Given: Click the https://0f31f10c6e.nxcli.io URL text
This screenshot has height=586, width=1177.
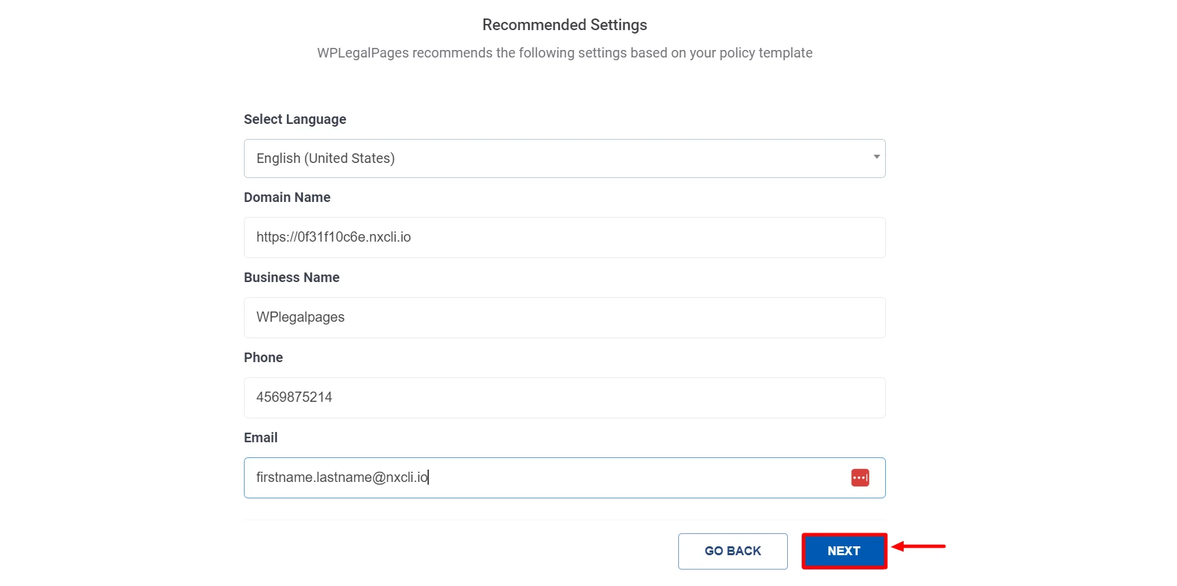Looking at the screenshot, I should (334, 238).
